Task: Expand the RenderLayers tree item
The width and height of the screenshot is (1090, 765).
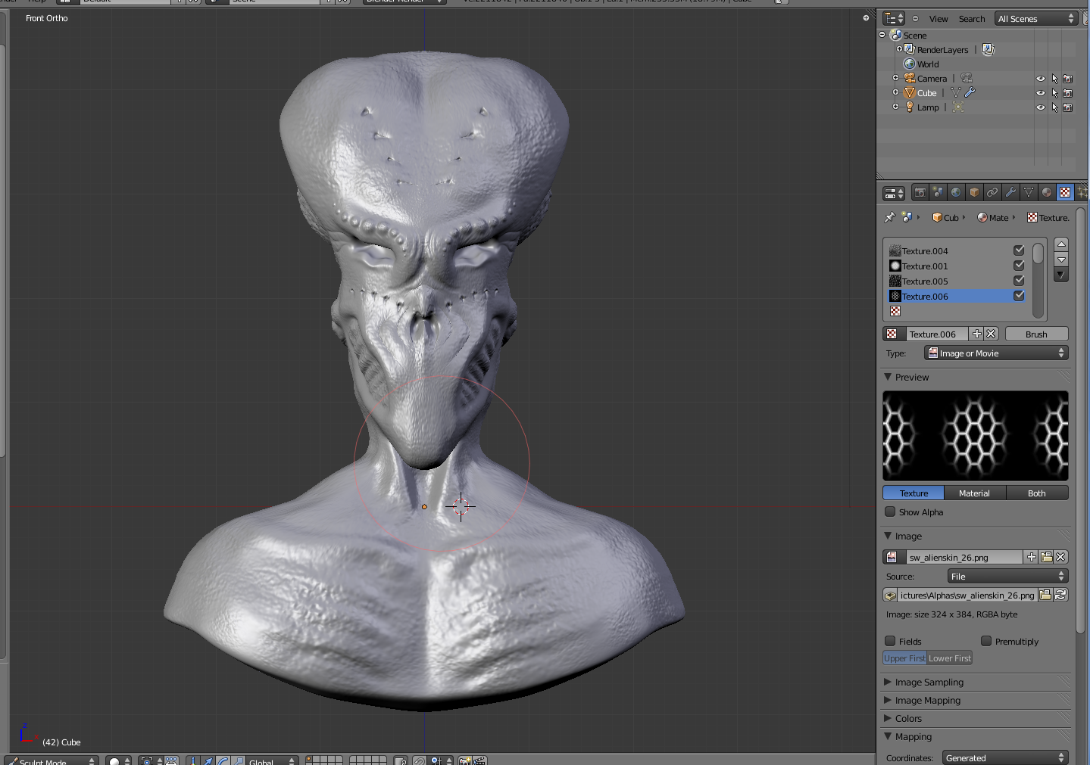Action: [899, 49]
